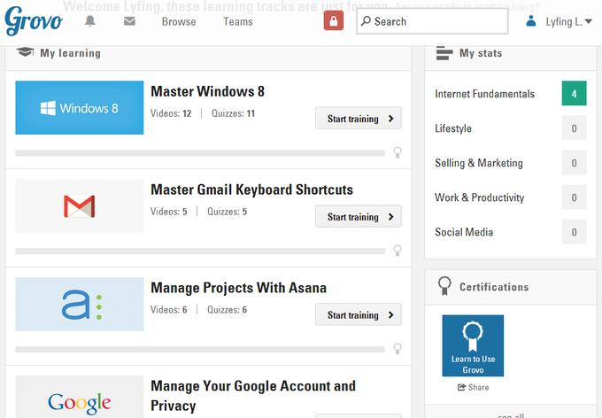Open the Manage Projects With Asana title

(x=238, y=288)
